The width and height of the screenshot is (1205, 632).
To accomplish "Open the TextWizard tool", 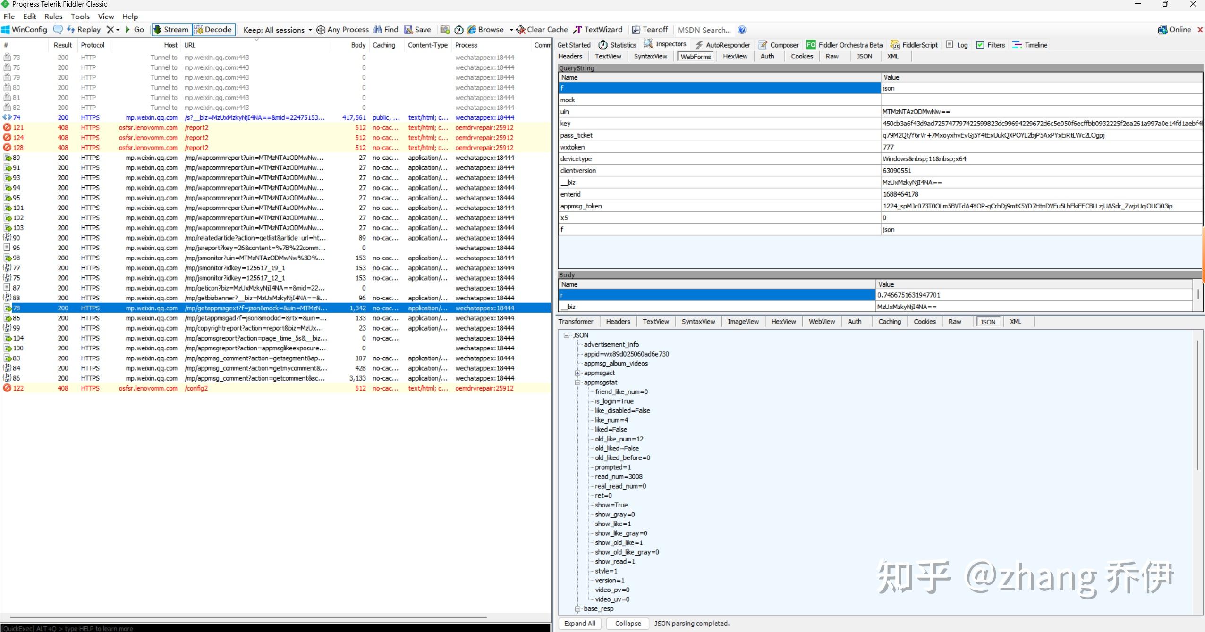I will [598, 29].
